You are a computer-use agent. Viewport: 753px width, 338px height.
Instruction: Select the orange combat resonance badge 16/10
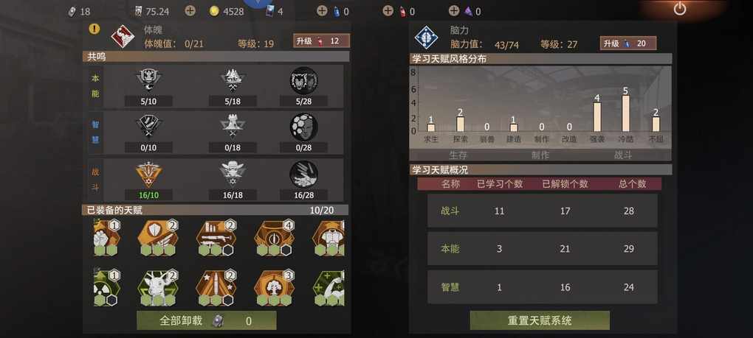[x=148, y=174]
